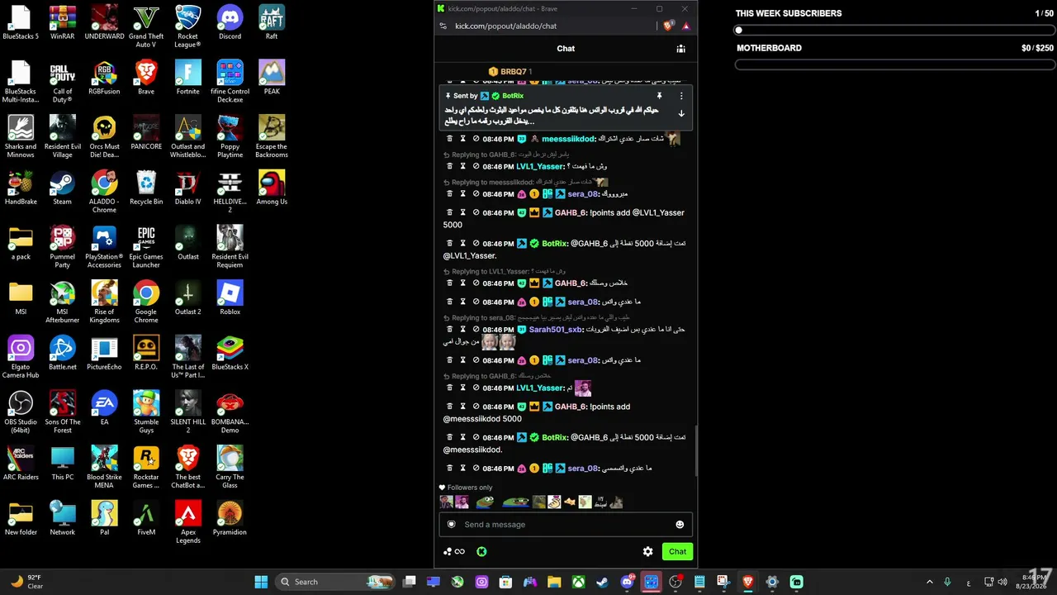Image resolution: width=1057 pixels, height=595 pixels.
Task: Open pinned message three-dot options menu
Action: pyautogui.click(x=681, y=96)
